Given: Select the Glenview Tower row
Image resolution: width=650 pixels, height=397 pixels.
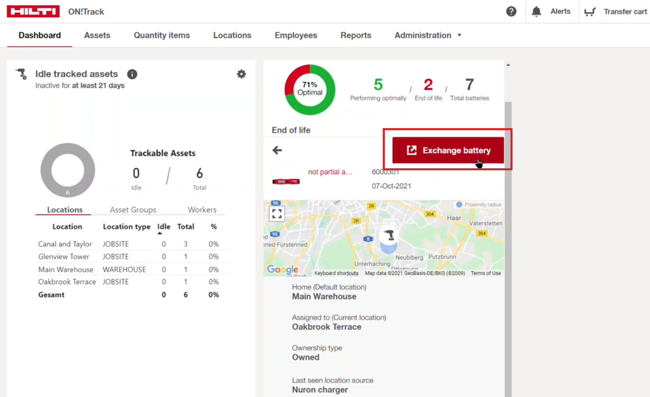Looking at the screenshot, I should (x=132, y=257).
